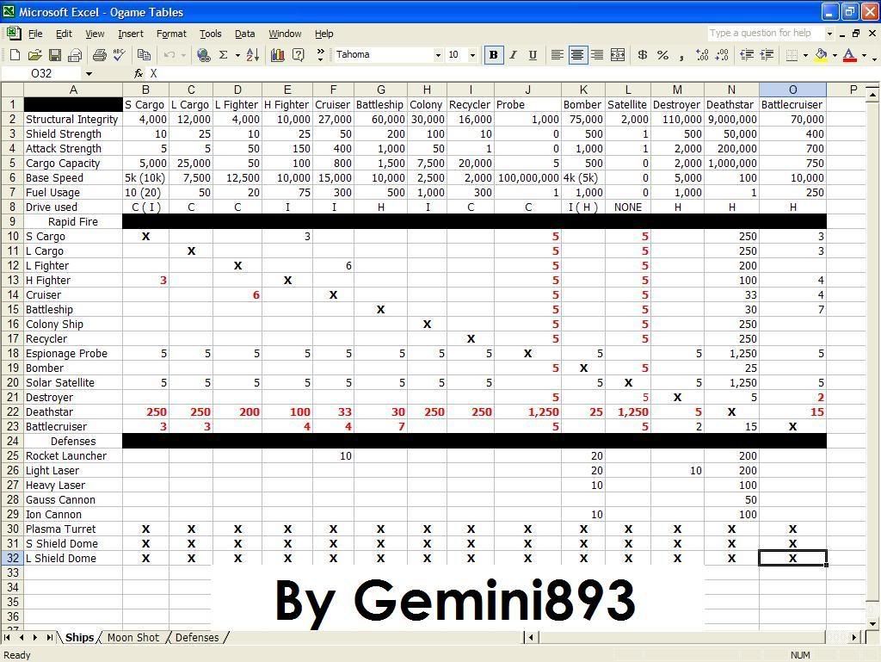The width and height of the screenshot is (881, 662).
Task: Expand the Name Box dropdown
Action: [89, 74]
